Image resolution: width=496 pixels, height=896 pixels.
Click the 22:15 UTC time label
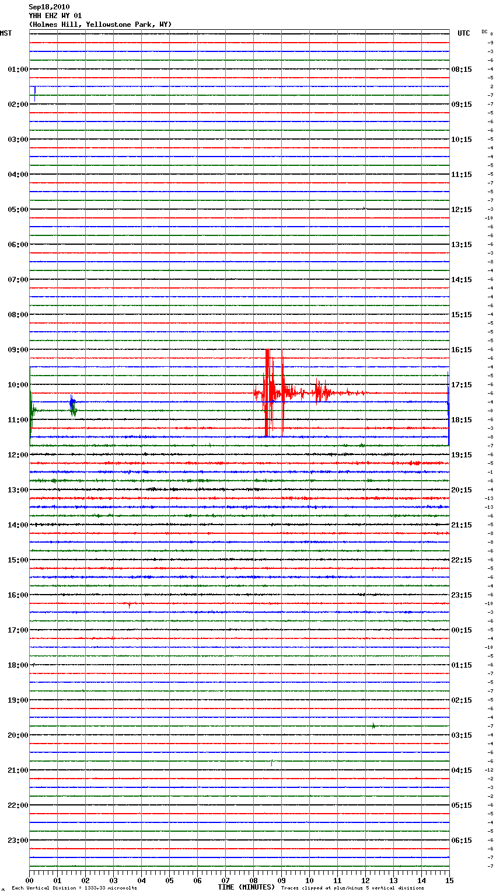point(462,560)
